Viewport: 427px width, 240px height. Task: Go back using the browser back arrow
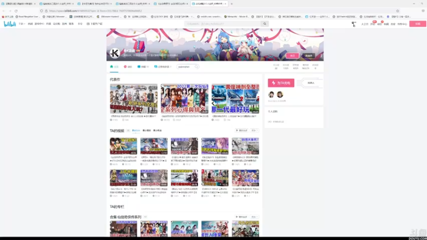(x=4, y=11)
